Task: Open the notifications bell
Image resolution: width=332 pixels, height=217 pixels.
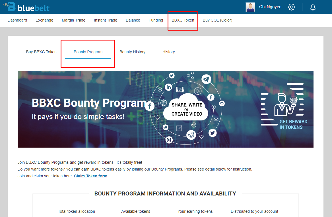Action: 313,7
